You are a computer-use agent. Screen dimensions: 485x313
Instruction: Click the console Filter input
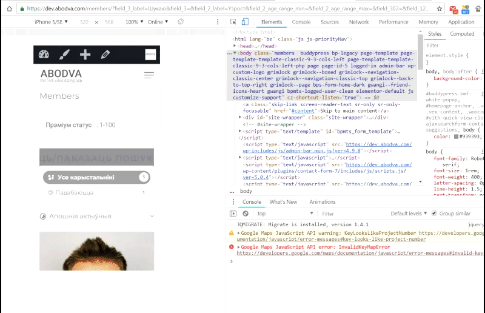coord(352,214)
